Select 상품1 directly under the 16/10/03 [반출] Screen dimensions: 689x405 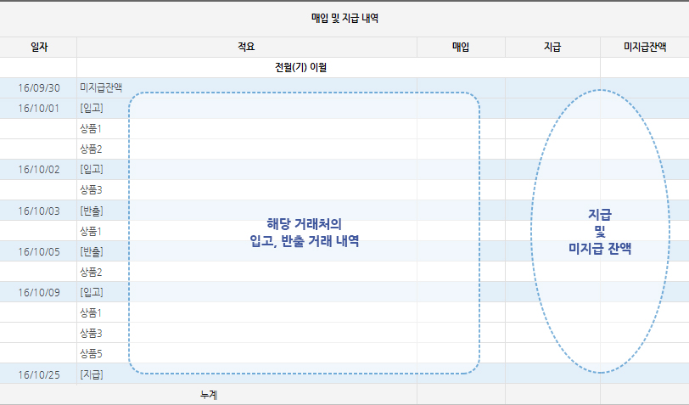pyautogui.click(x=91, y=231)
